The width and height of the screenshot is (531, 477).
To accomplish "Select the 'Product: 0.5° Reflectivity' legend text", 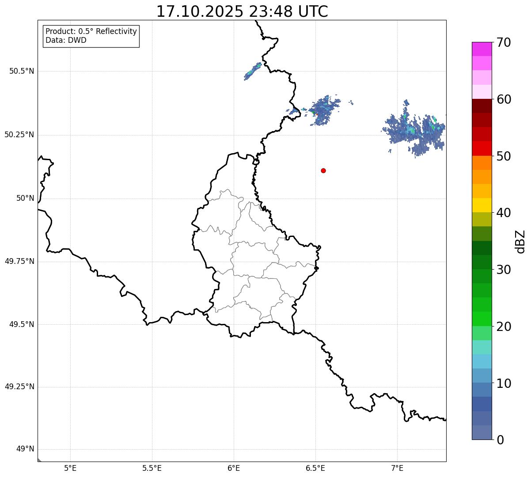I will point(91,31).
